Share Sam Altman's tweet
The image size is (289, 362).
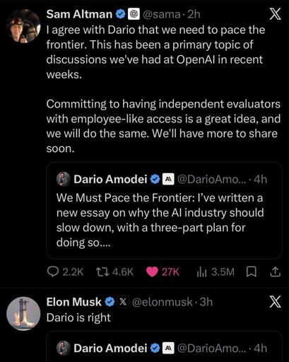pos(275,272)
